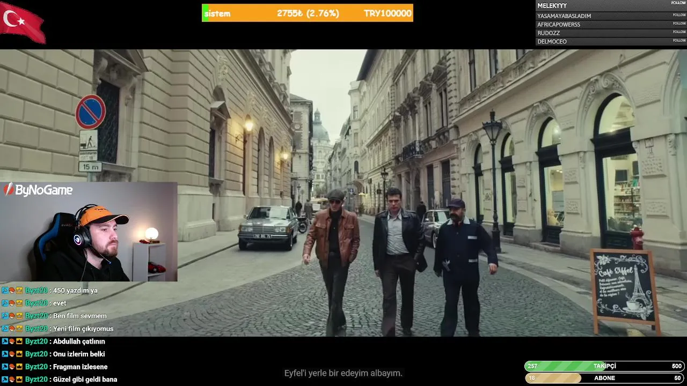Click the sistem donation goal bar
Viewport: 687px width, 386px height.
[x=308, y=13]
